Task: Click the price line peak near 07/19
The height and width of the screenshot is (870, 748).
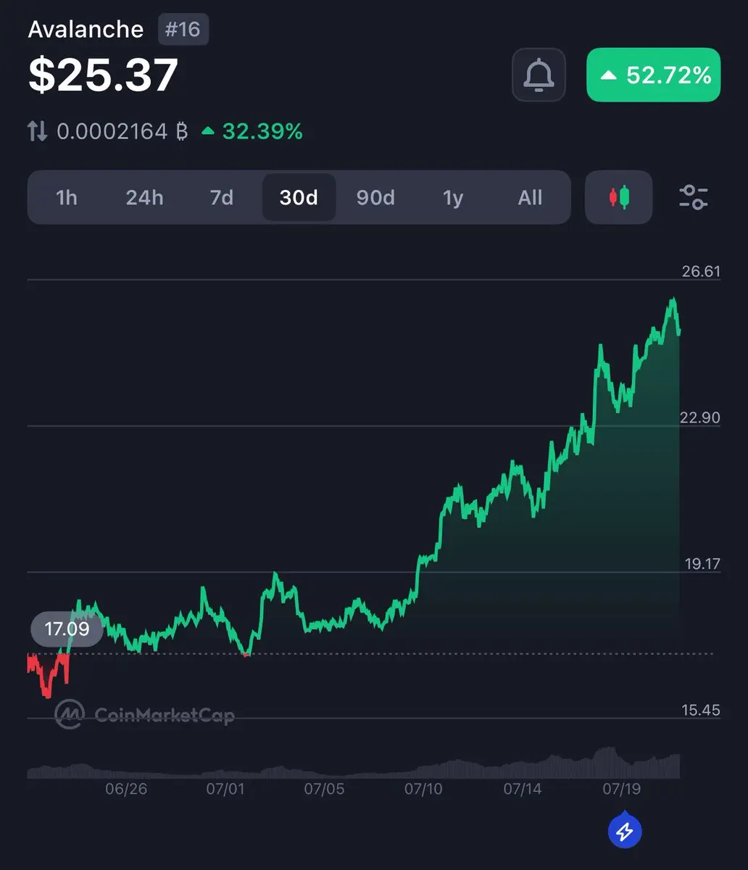Action: [x=673, y=299]
